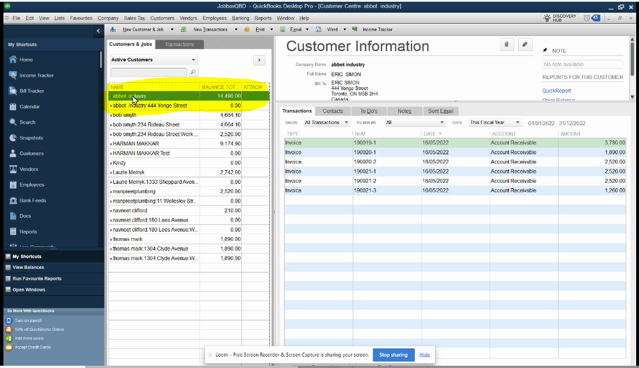
Task: Open Income Tracker shortcut in sidebar
Action: point(31,76)
